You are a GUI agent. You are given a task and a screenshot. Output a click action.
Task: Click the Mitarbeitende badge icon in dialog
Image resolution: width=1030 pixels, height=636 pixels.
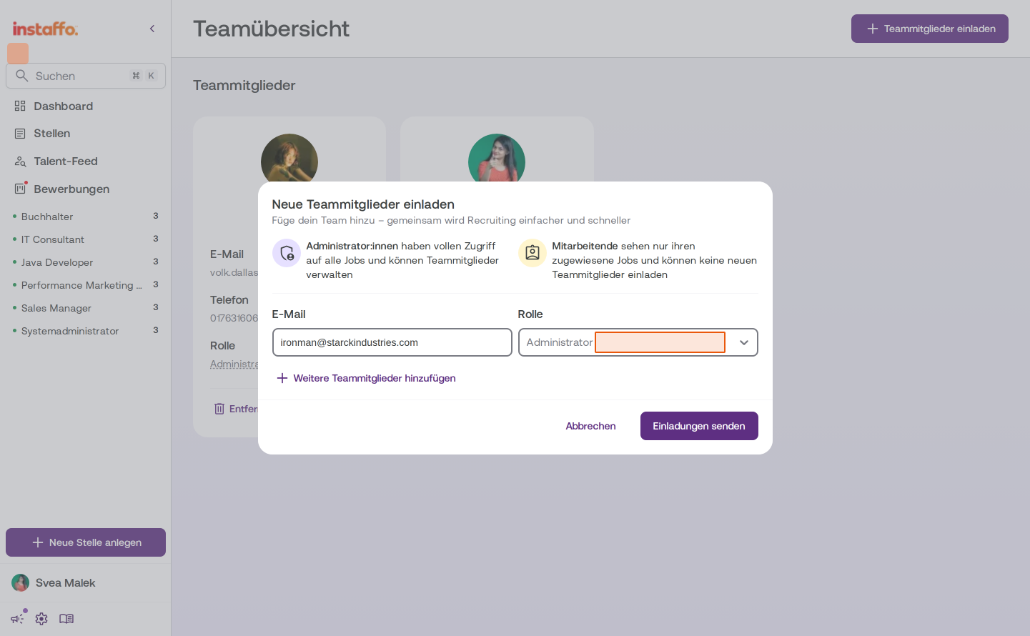tap(533, 253)
